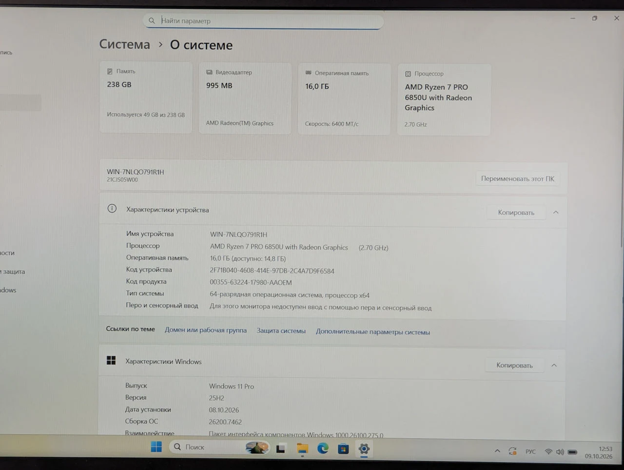Click the Видеоадаптер card icon

pyautogui.click(x=209, y=72)
